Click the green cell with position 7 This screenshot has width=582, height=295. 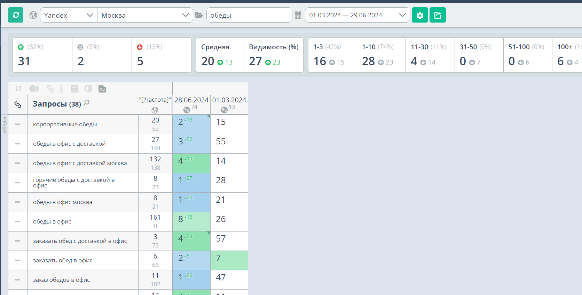coord(229,260)
